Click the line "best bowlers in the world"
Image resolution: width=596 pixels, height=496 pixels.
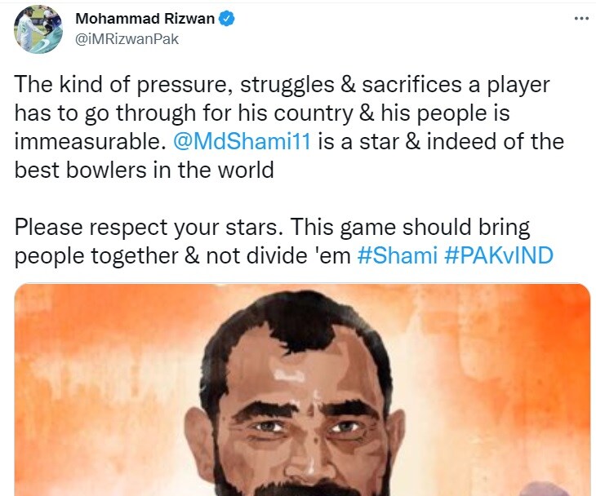click(x=144, y=170)
